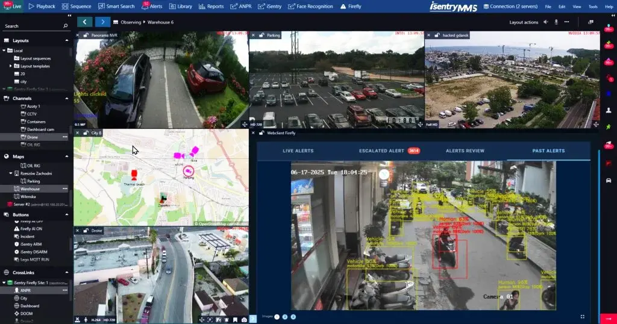This screenshot has width=617, height=324.
Task: Click the blue circle swatch in the right sidebar
Action: coord(608,93)
